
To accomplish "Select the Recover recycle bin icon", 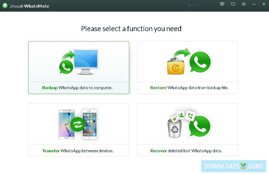I will 174,129.
